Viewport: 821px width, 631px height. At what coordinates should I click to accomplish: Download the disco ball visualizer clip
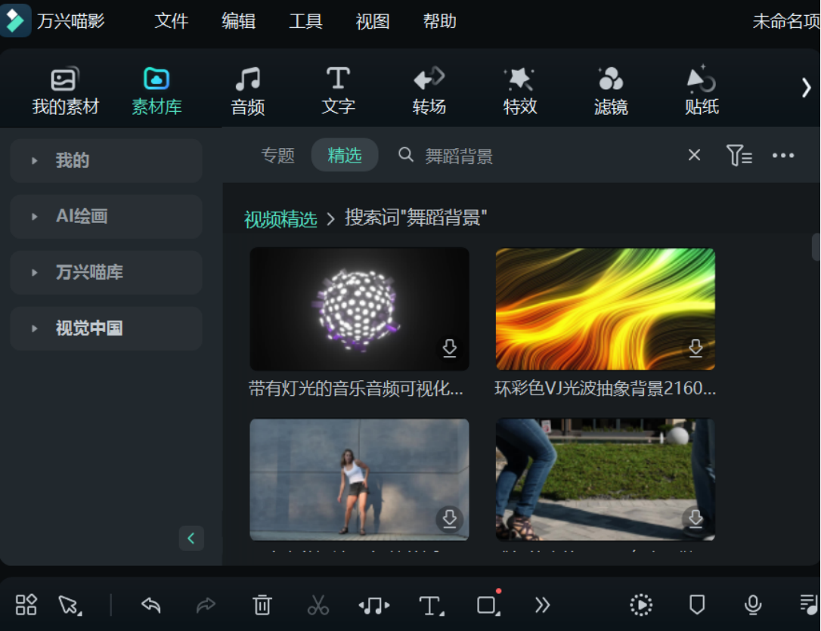(x=449, y=348)
